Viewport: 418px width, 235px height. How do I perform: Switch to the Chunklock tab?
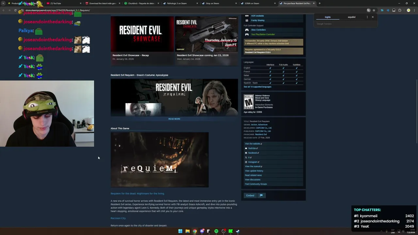141,3
